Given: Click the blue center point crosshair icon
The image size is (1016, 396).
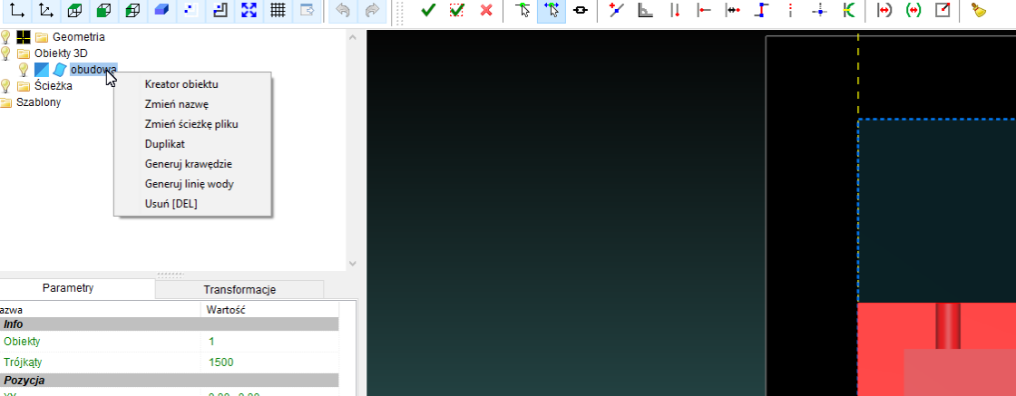Looking at the screenshot, I should point(820,10).
